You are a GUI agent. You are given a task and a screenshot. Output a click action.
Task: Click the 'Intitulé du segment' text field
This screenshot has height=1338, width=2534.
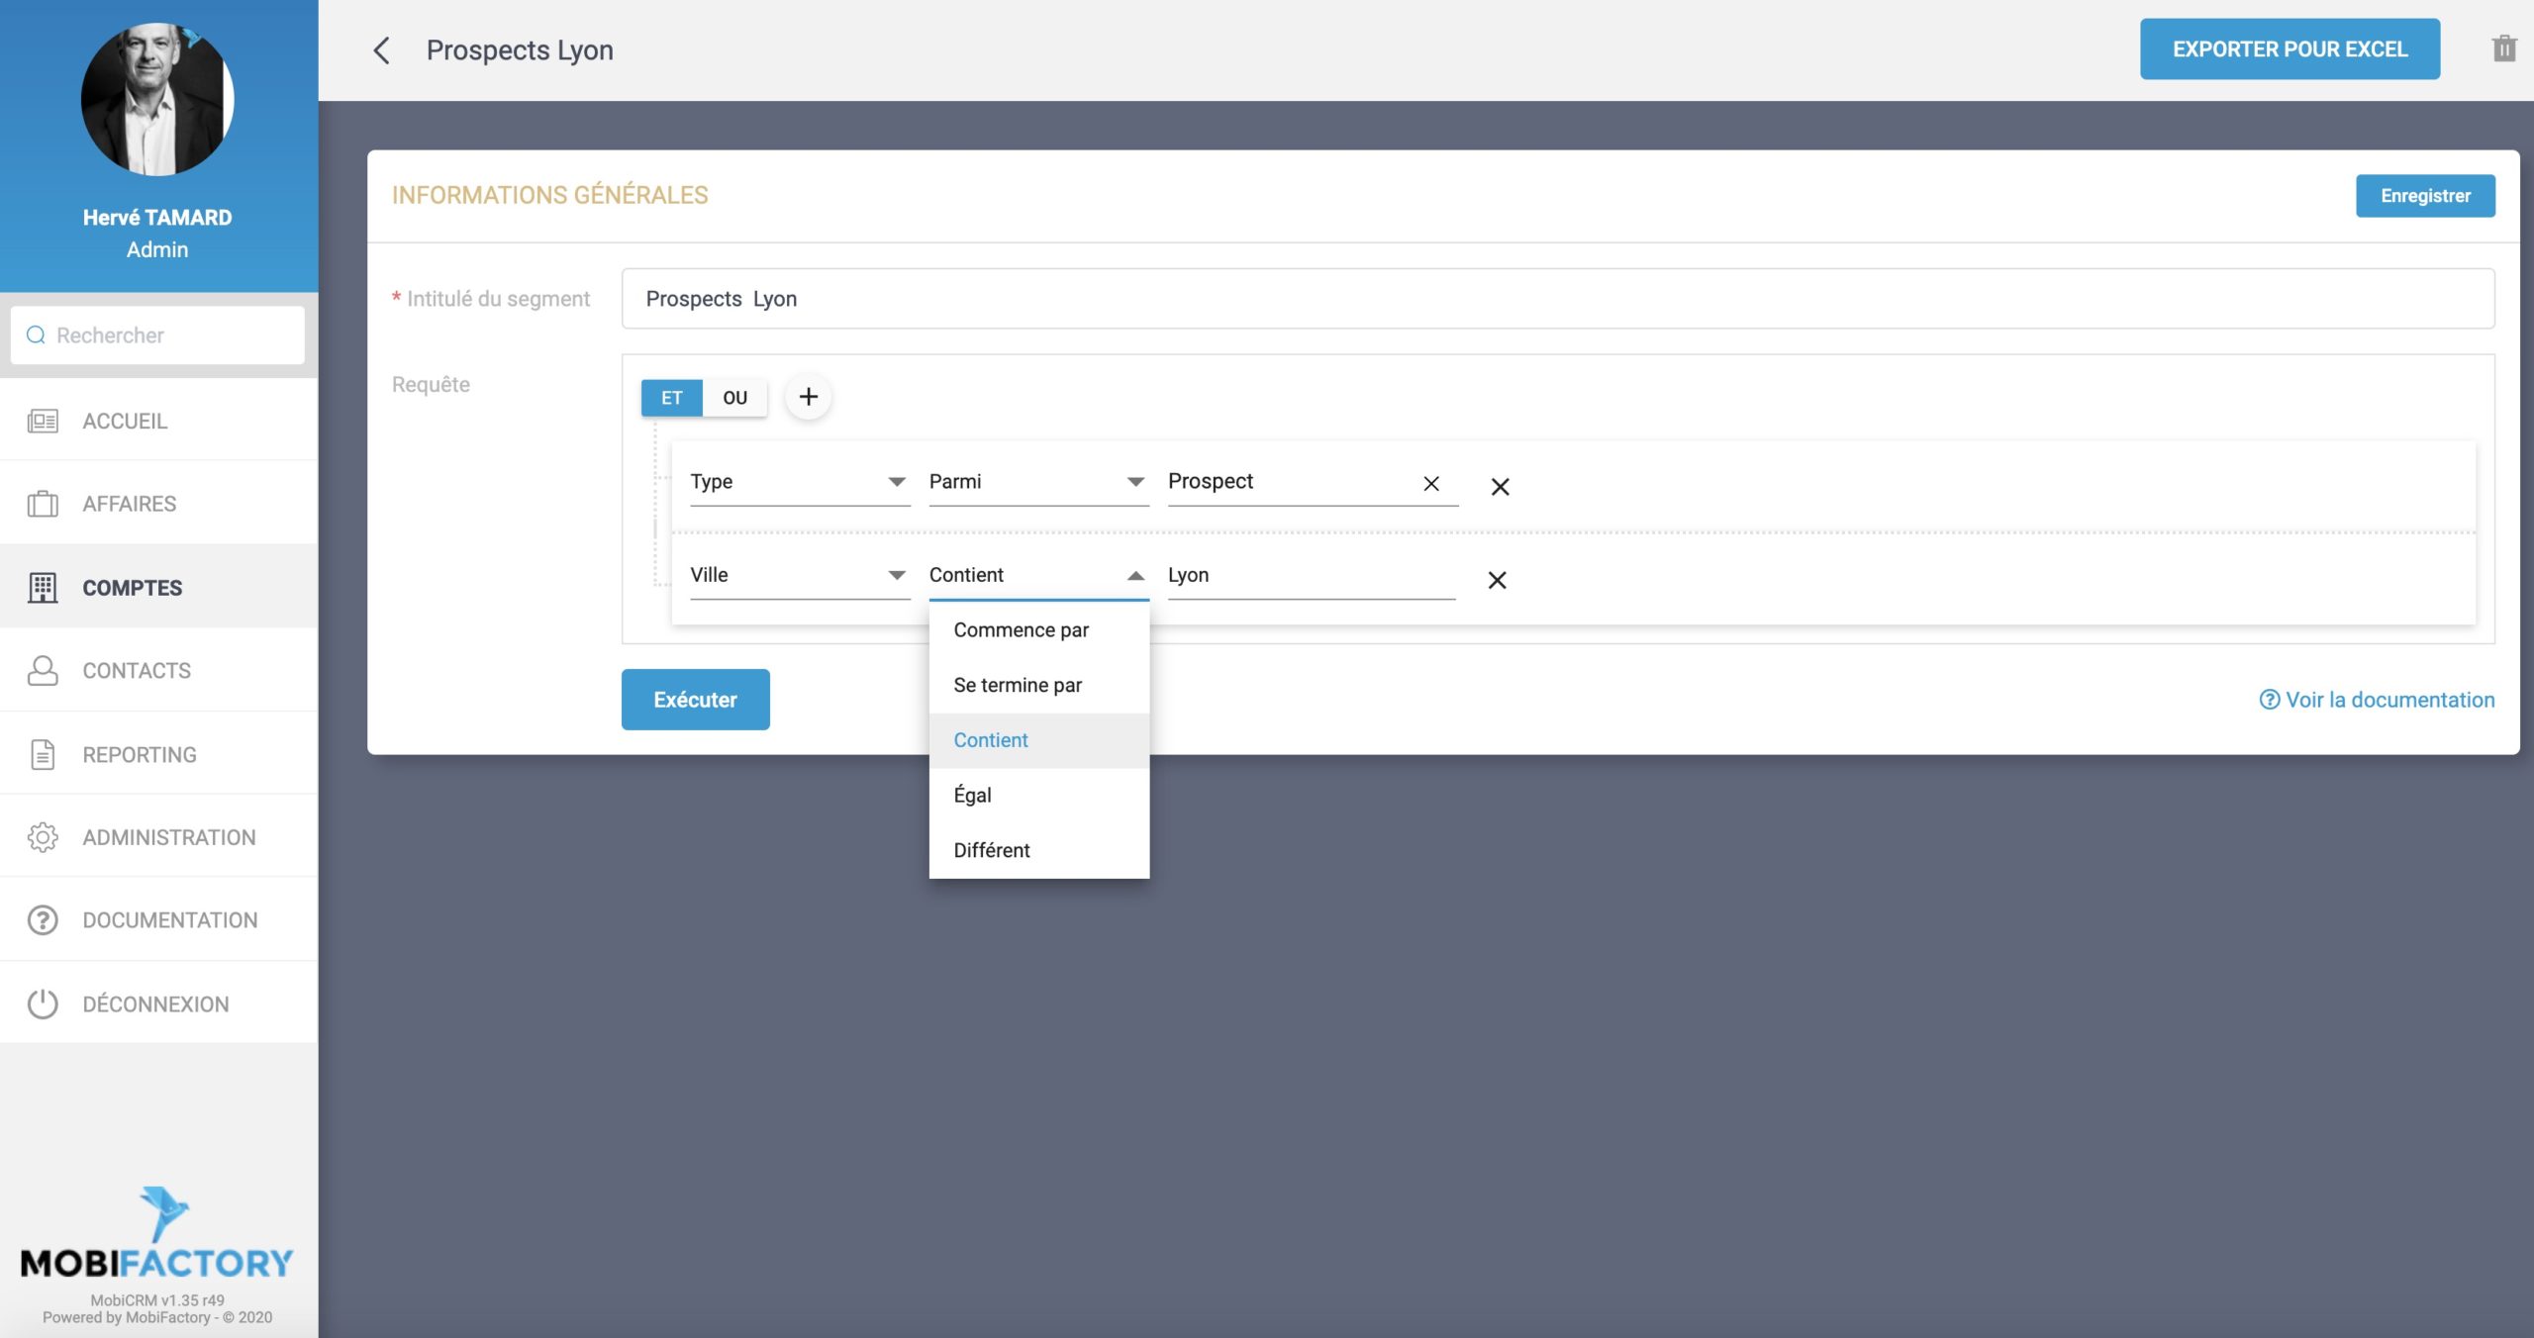click(1557, 299)
